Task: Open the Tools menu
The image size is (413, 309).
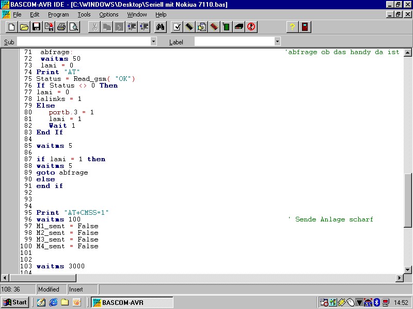Action: pos(84,14)
